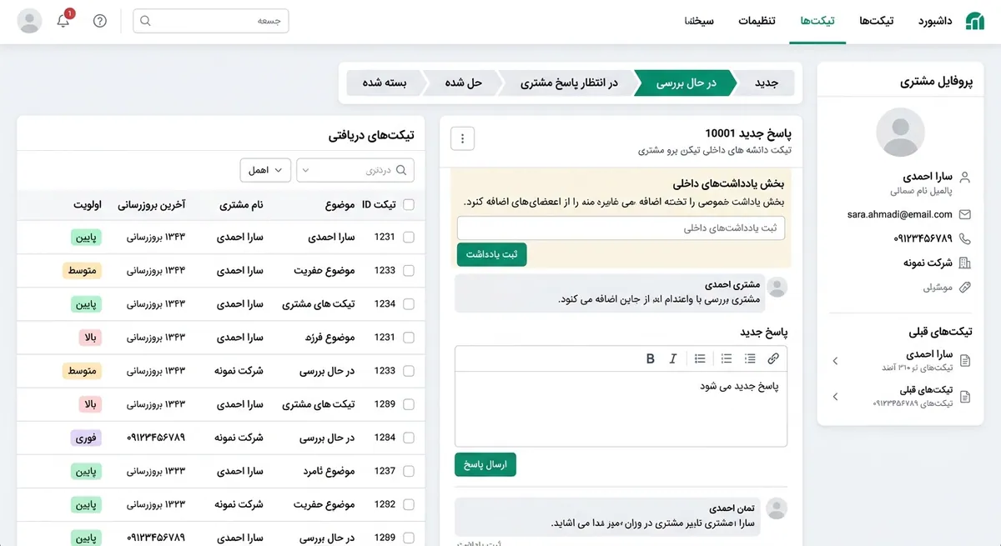Click document icon of تیکت‌های قبلی entry
The height and width of the screenshot is (546, 1001).
(x=965, y=397)
